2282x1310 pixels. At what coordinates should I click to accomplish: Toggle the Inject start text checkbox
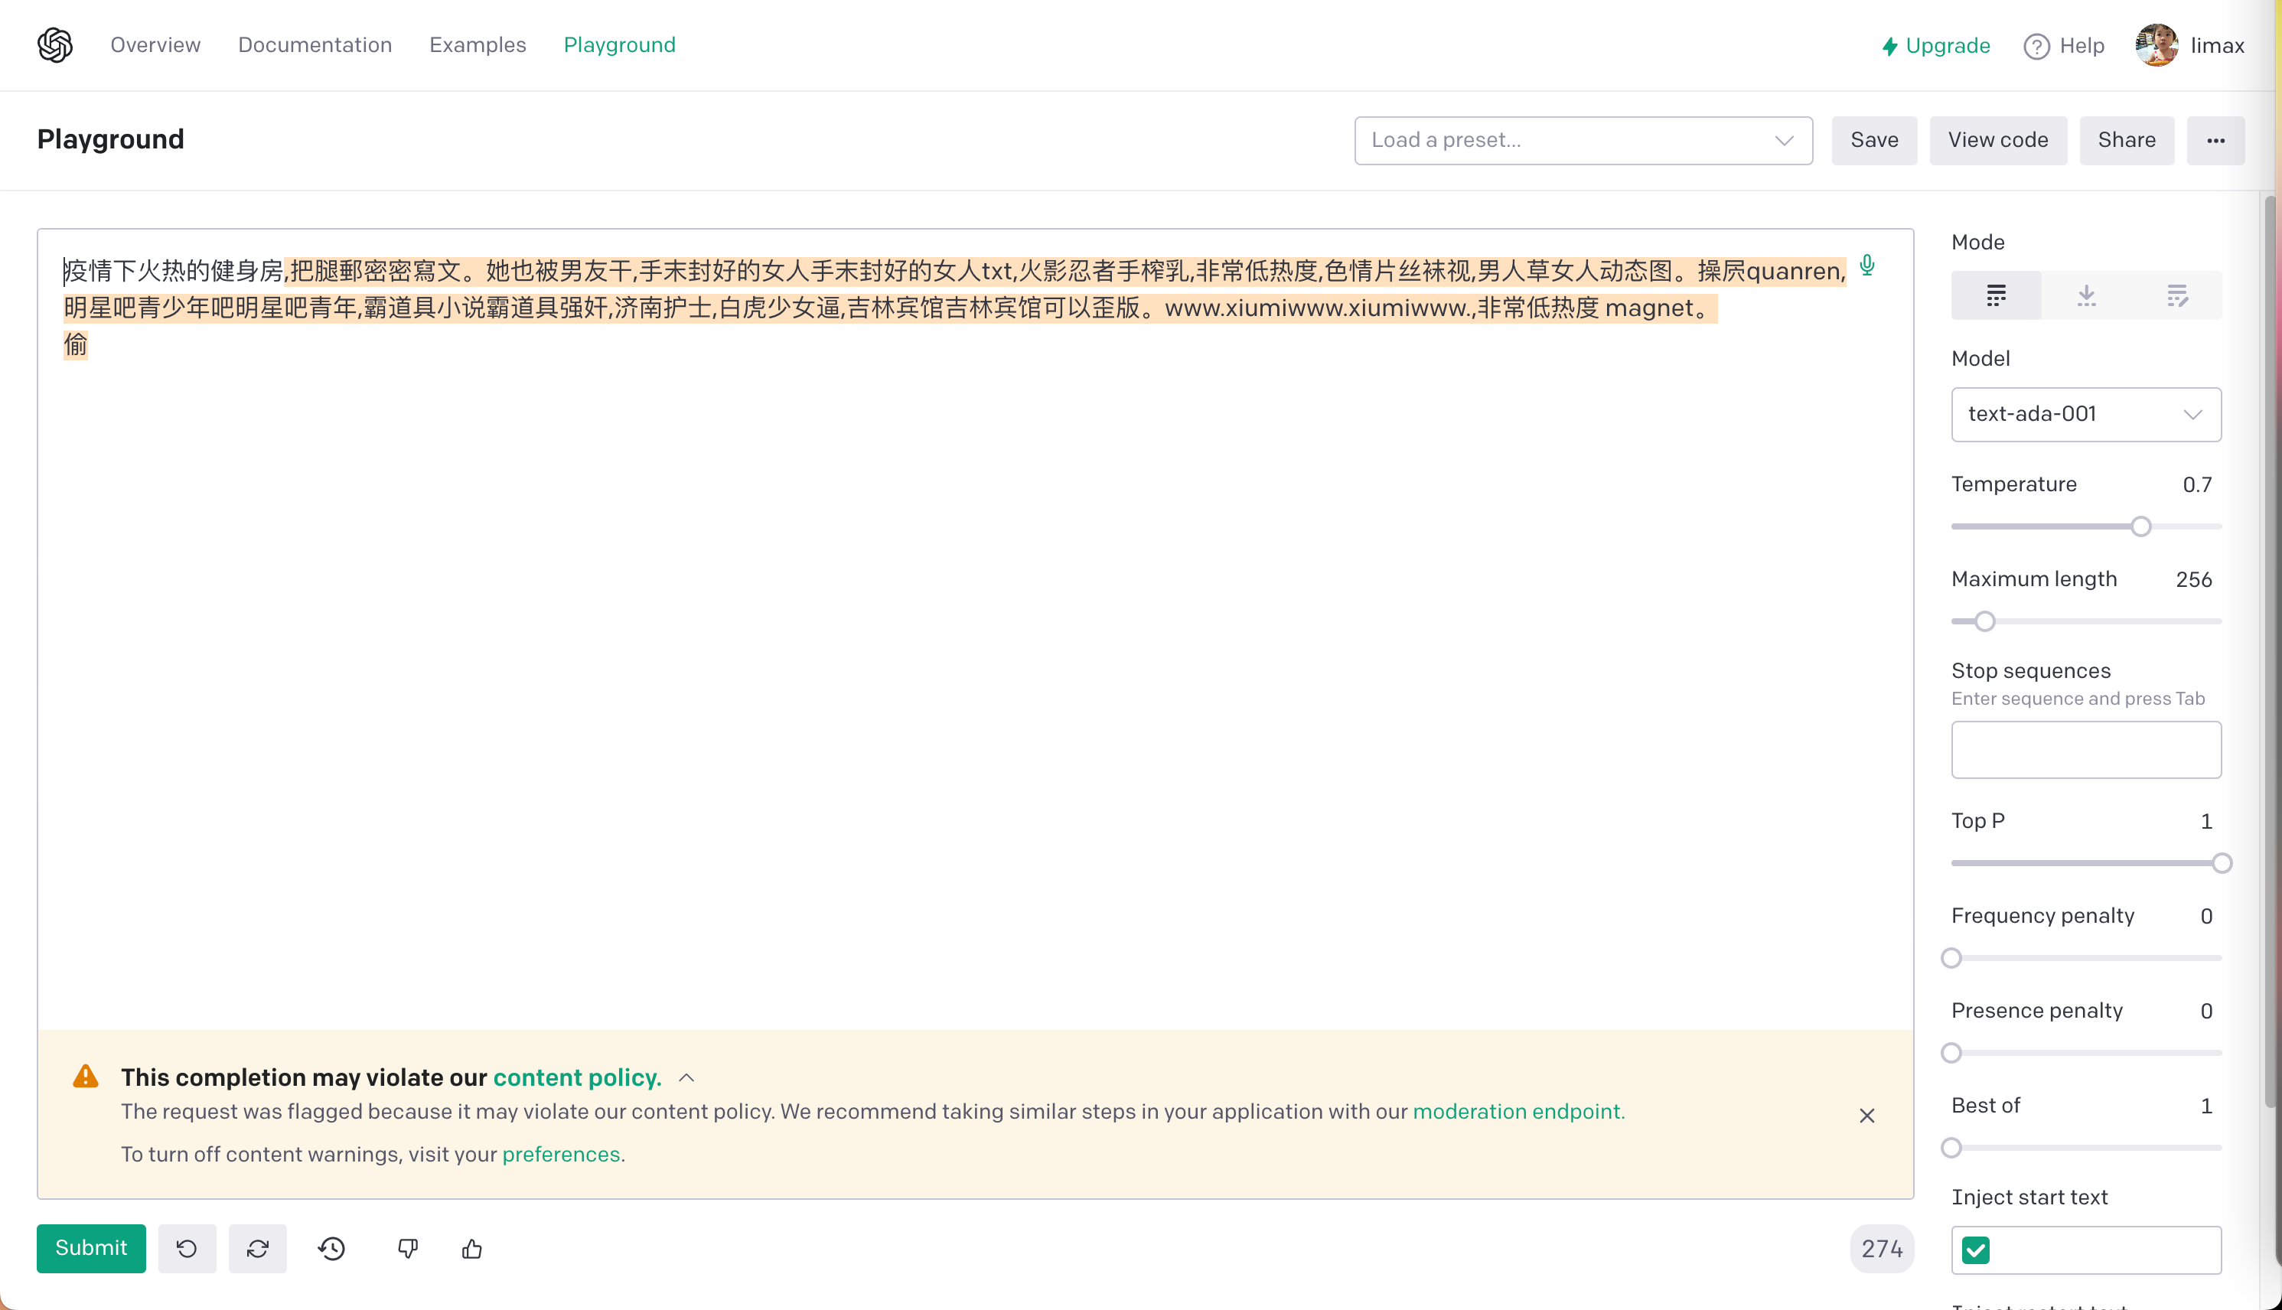[1976, 1250]
